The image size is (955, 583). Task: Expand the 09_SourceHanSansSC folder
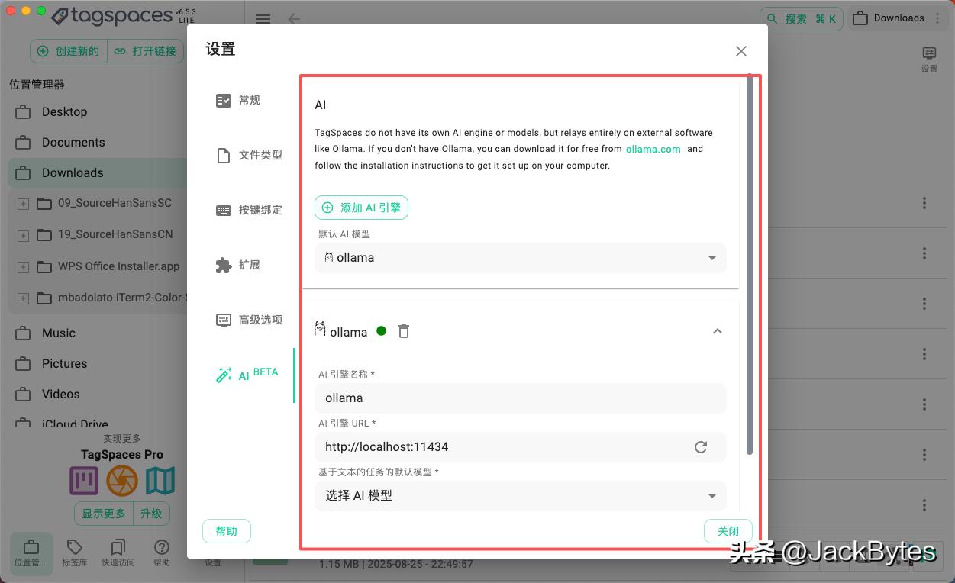(23, 202)
